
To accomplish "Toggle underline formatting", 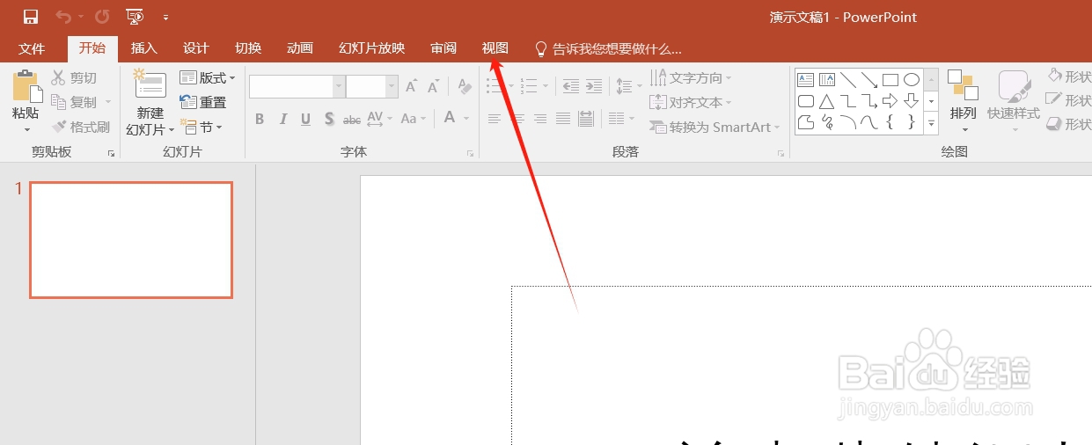I will coord(305,119).
